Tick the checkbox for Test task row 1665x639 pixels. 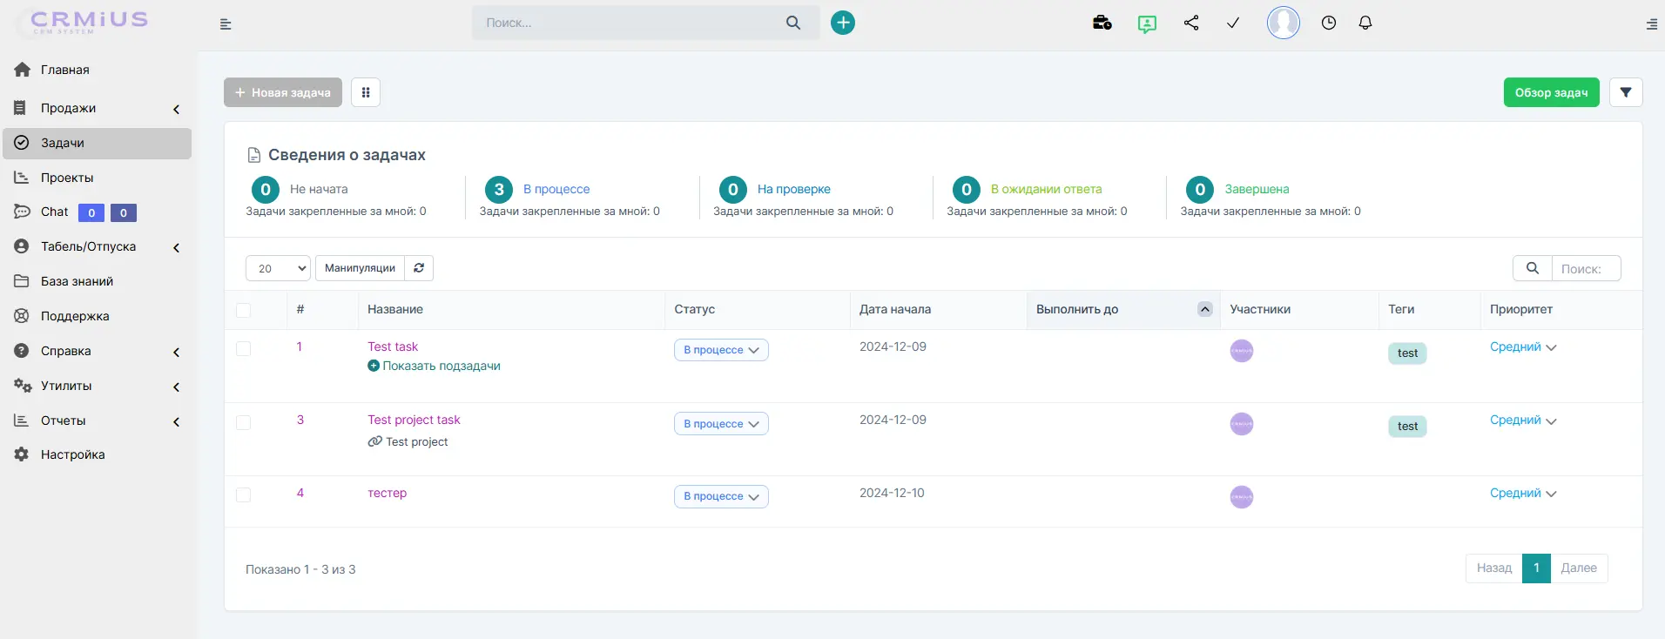coord(243,349)
